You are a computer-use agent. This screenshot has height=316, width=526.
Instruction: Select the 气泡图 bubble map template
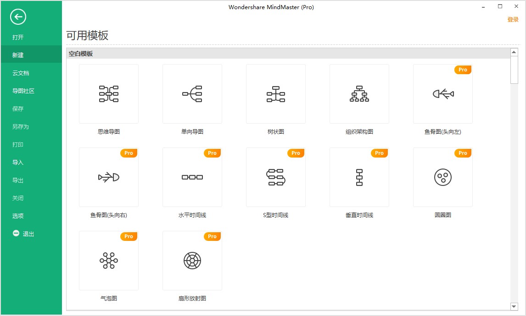pos(109,261)
